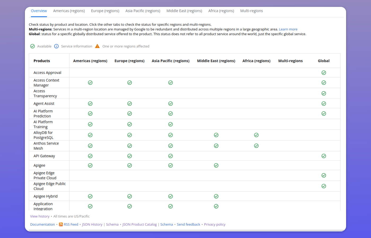Click Apigee Hybrid Middle East checkmark
The height and width of the screenshot is (238, 371).
[216, 196]
